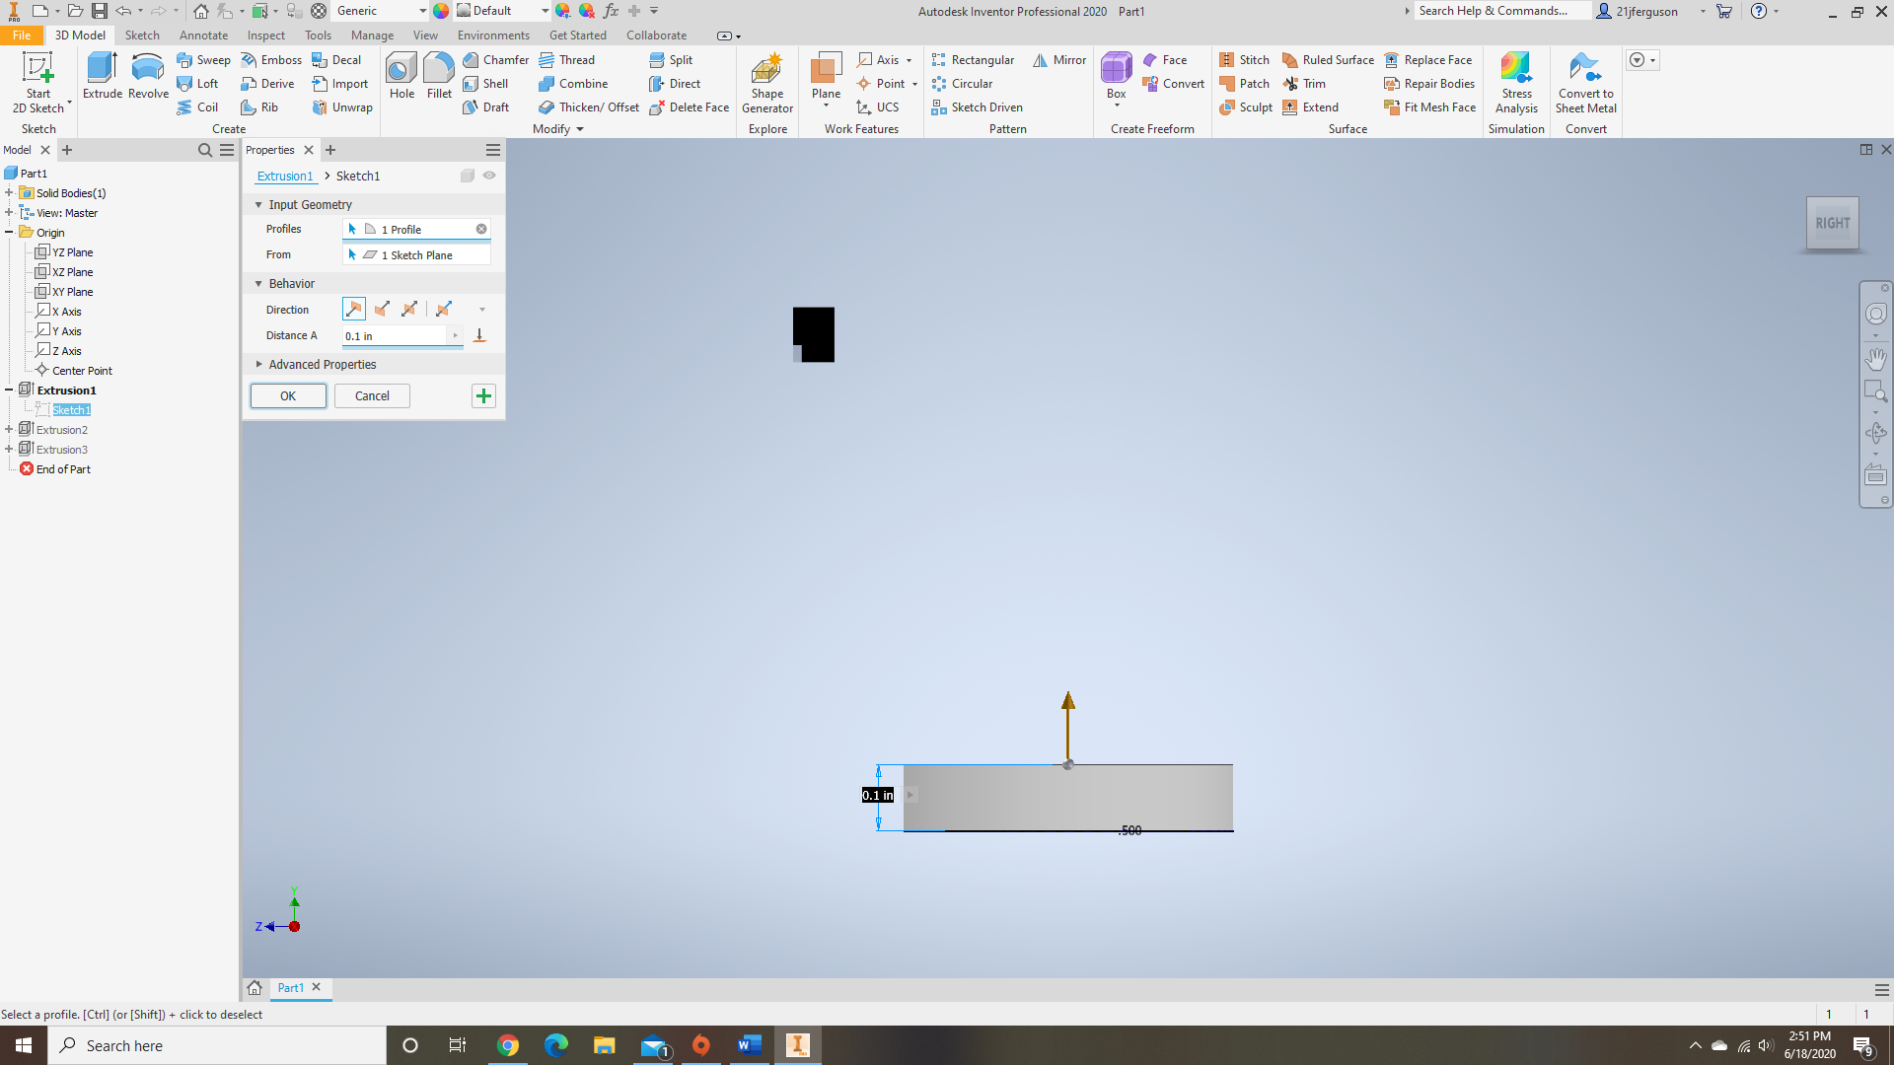Open Shape Generator
This screenshot has width=1894, height=1065.
tap(767, 83)
